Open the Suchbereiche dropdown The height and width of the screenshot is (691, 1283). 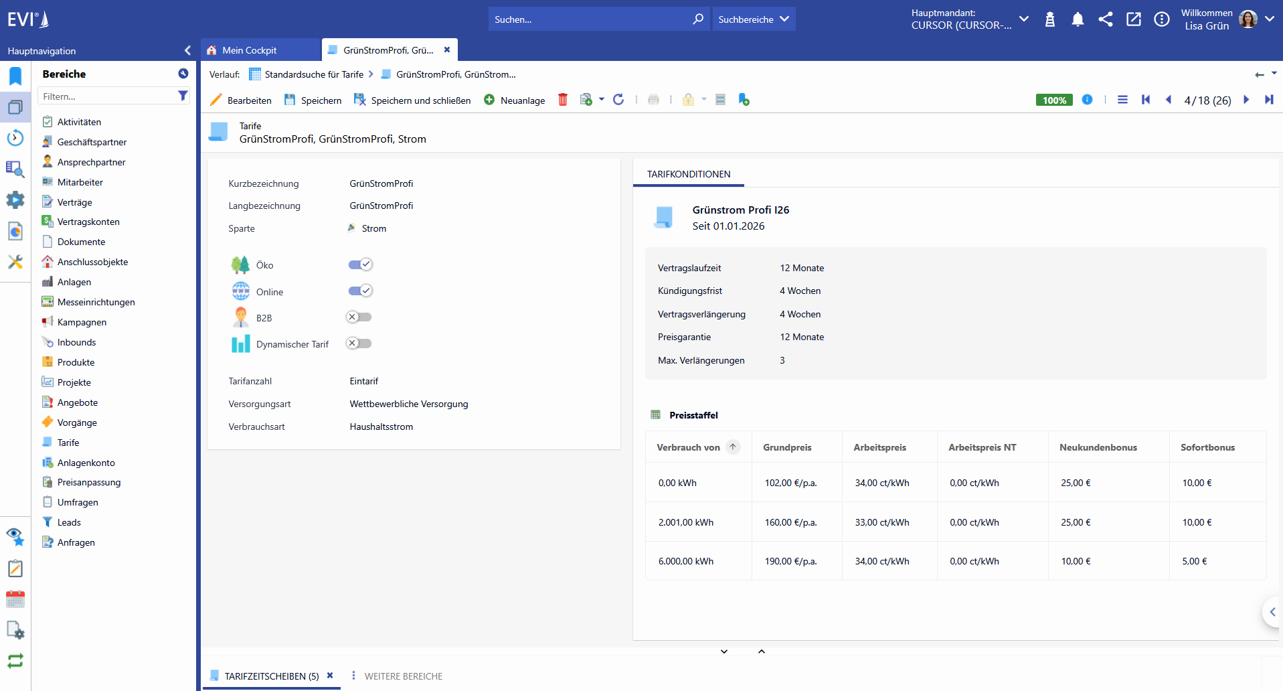point(754,19)
